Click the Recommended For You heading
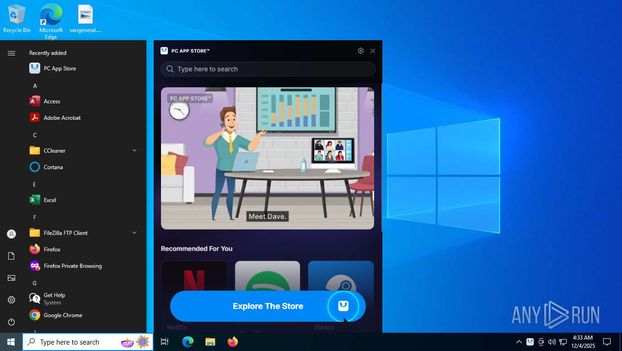This screenshot has width=622, height=351. tap(197, 249)
